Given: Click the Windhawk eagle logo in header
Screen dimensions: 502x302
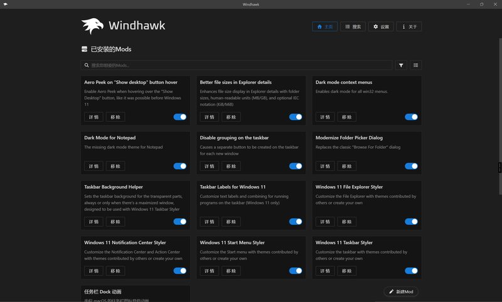Looking at the screenshot, I should (92, 26).
